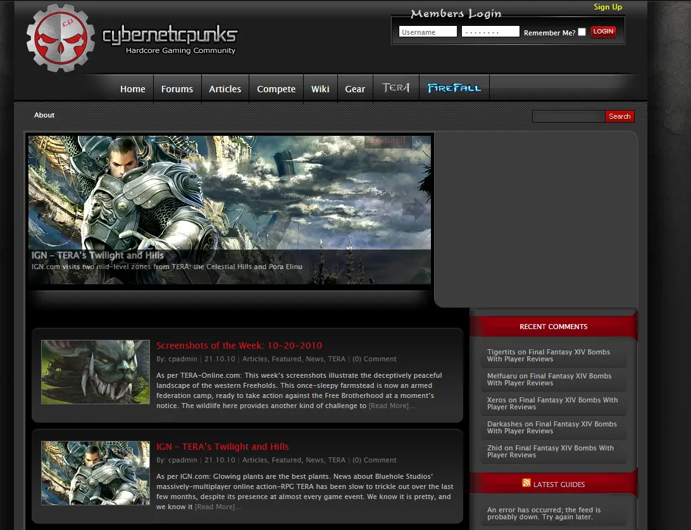691x530 pixels.
Task: Open the TERA logo nav item
Action: click(x=395, y=88)
